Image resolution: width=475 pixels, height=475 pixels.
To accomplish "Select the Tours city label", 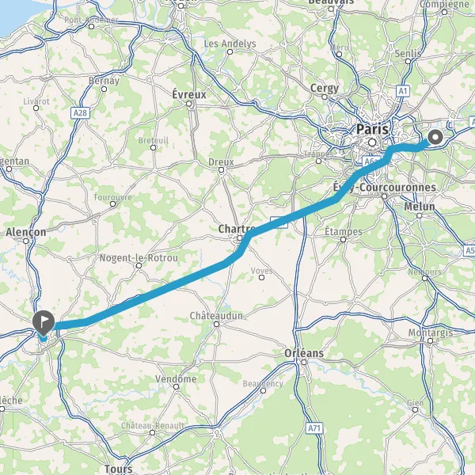I will coord(119,469).
